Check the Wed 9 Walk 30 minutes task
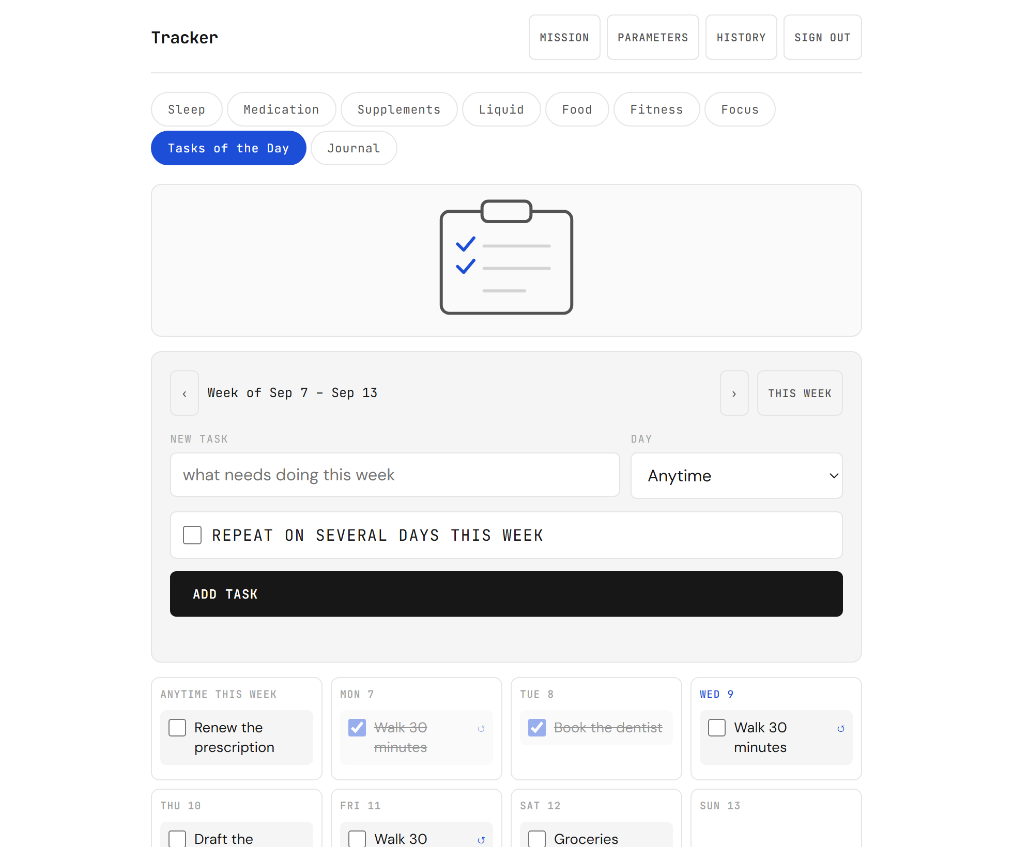The width and height of the screenshot is (1013, 847). point(717,728)
